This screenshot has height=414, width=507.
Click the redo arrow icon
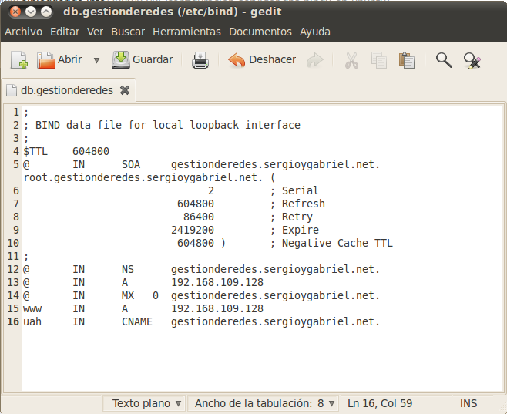315,60
